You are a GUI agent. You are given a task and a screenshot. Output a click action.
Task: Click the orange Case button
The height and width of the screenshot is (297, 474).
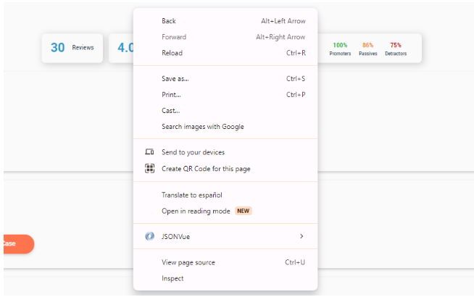coord(19,244)
